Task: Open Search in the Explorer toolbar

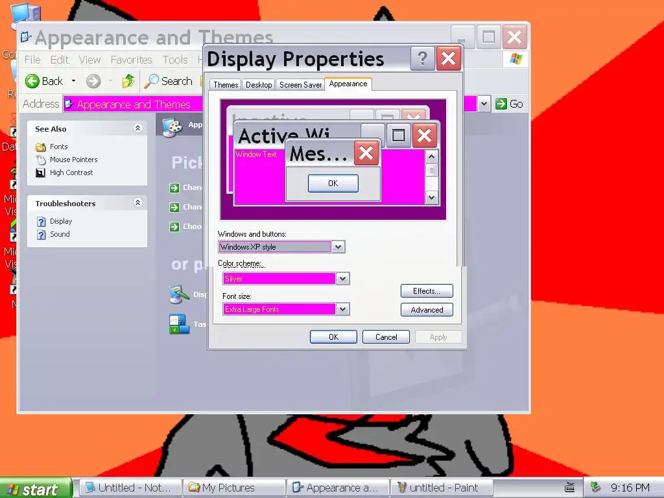Action: coord(169,81)
